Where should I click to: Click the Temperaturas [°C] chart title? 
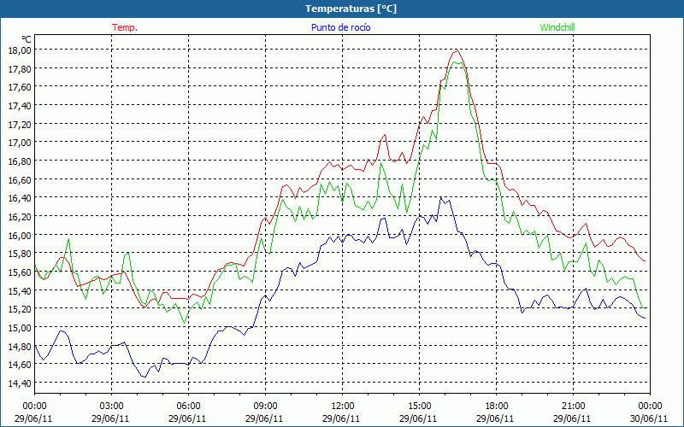(x=351, y=9)
